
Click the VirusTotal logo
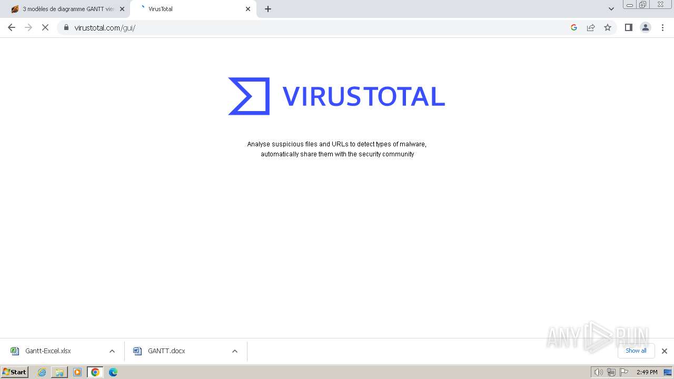[x=336, y=96]
